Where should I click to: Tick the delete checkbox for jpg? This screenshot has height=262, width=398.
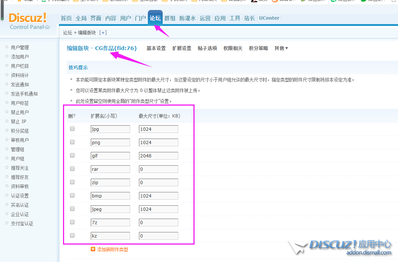tap(72, 129)
